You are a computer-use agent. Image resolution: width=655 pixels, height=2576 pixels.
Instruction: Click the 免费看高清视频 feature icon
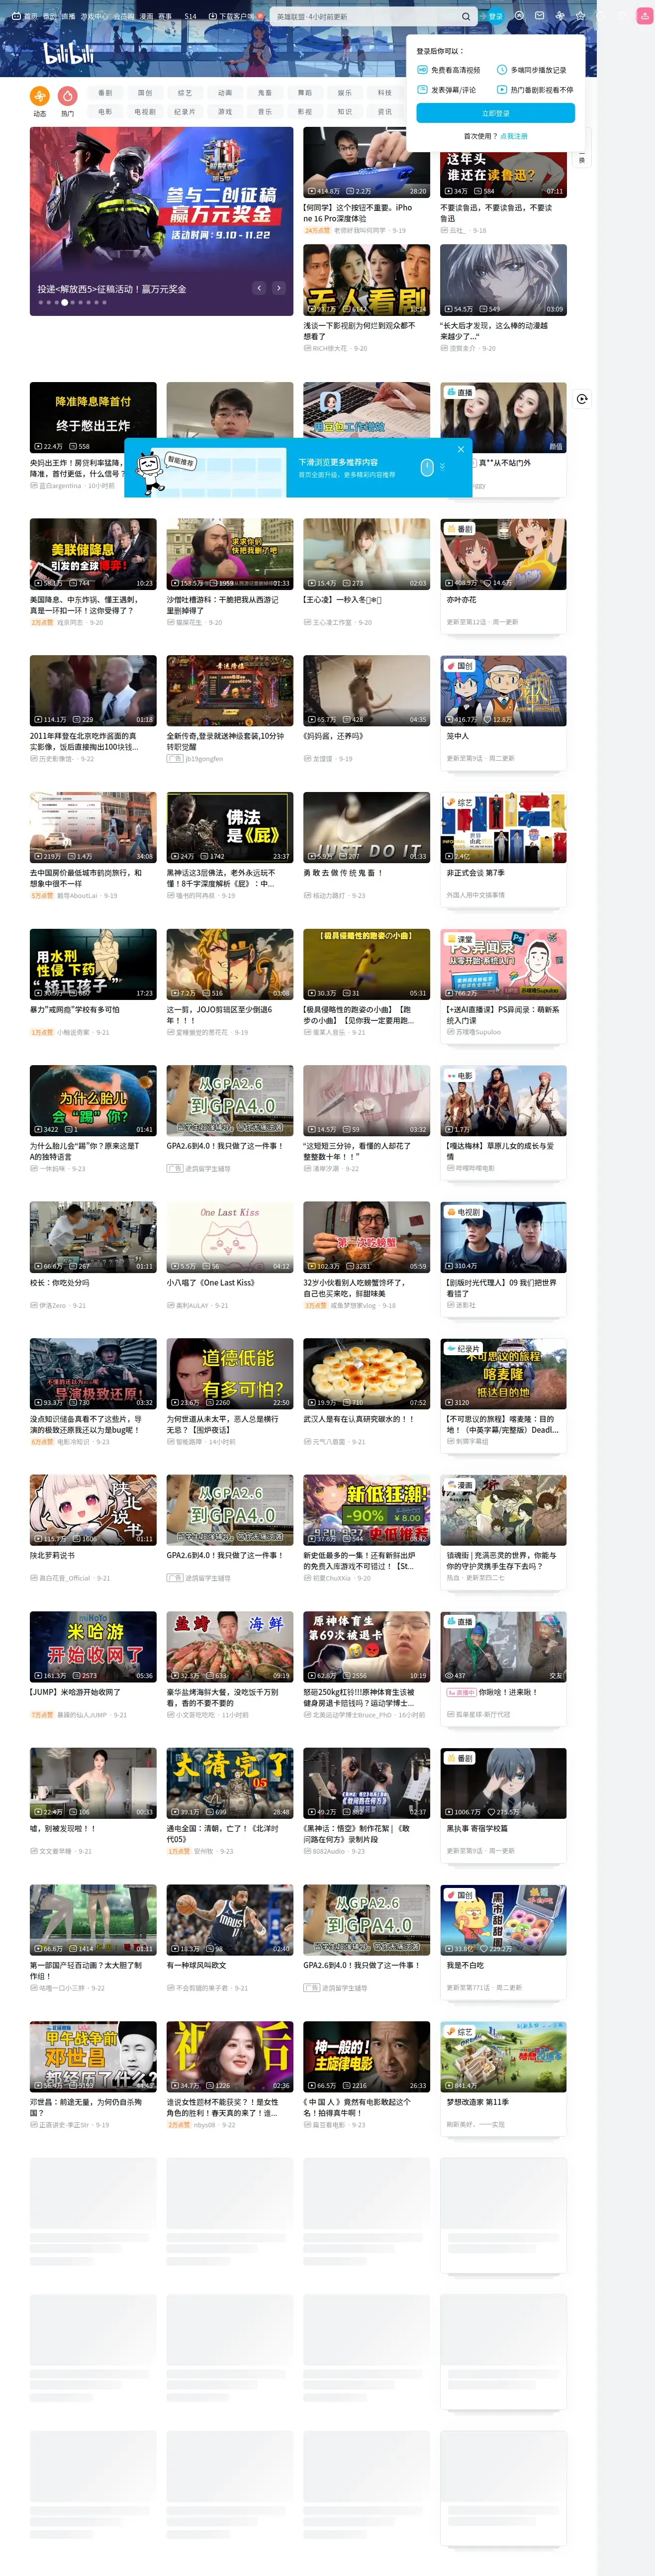pyautogui.click(x=424, y=70)
